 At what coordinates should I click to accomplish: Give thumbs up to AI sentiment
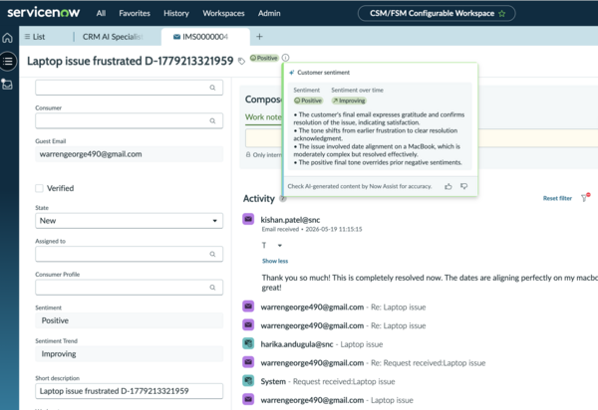448,186
